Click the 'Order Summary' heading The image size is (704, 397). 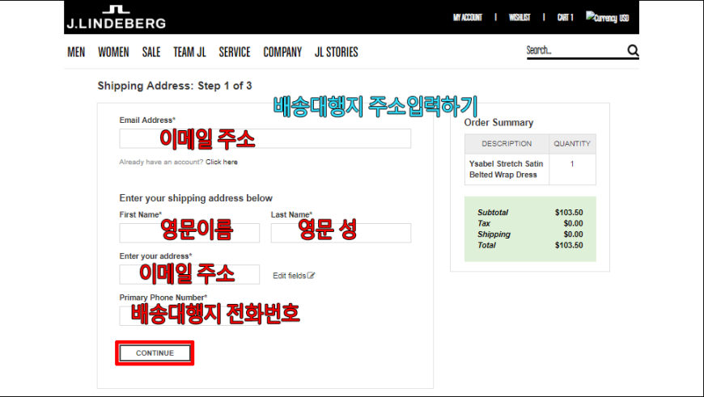coord(498,122)
